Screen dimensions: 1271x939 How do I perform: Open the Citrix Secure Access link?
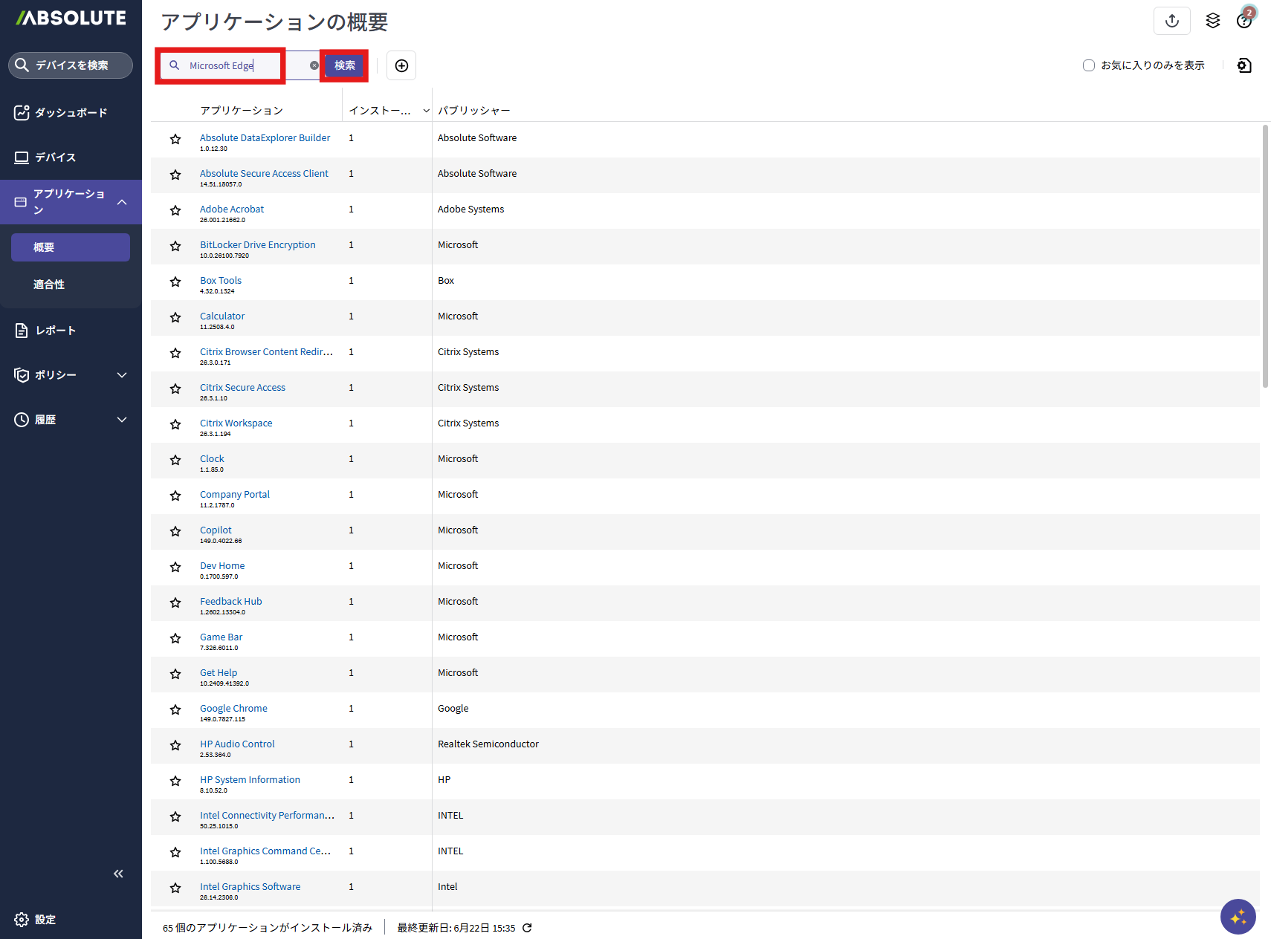coord(242,388)
